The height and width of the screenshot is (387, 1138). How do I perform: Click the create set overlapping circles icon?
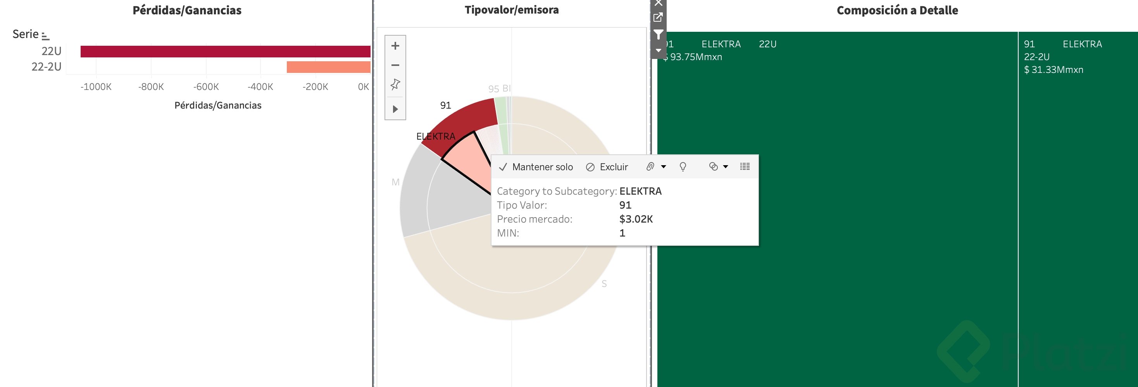coord(713,167)
